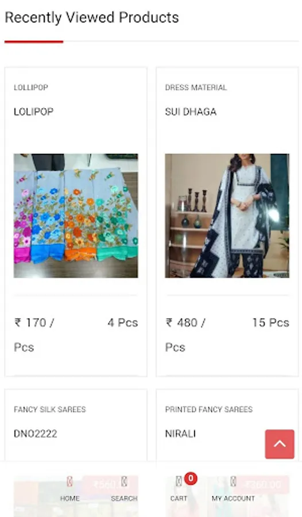Tap the cart badge showing 0
302x517 pixels.
pyautogui.click(x=191, y=478)
